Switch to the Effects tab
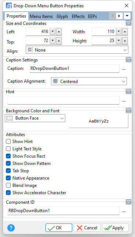135x237 pixels. [x=78, y=16]
